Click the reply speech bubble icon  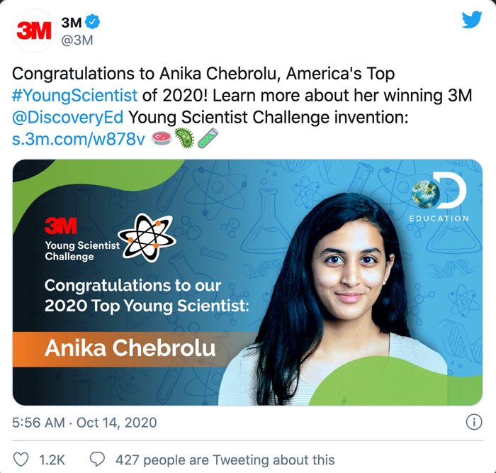click(97, 460)
